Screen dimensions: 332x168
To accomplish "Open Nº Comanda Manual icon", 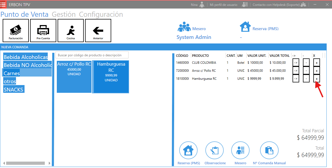I will coord(269,151).
